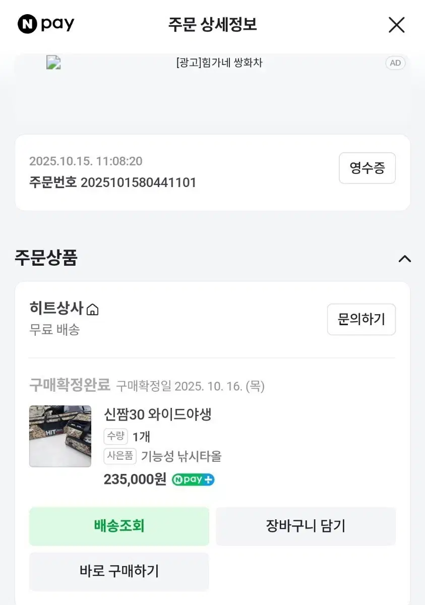
Task: Track delivery with 배송조회
Action: tap(119, 526)
